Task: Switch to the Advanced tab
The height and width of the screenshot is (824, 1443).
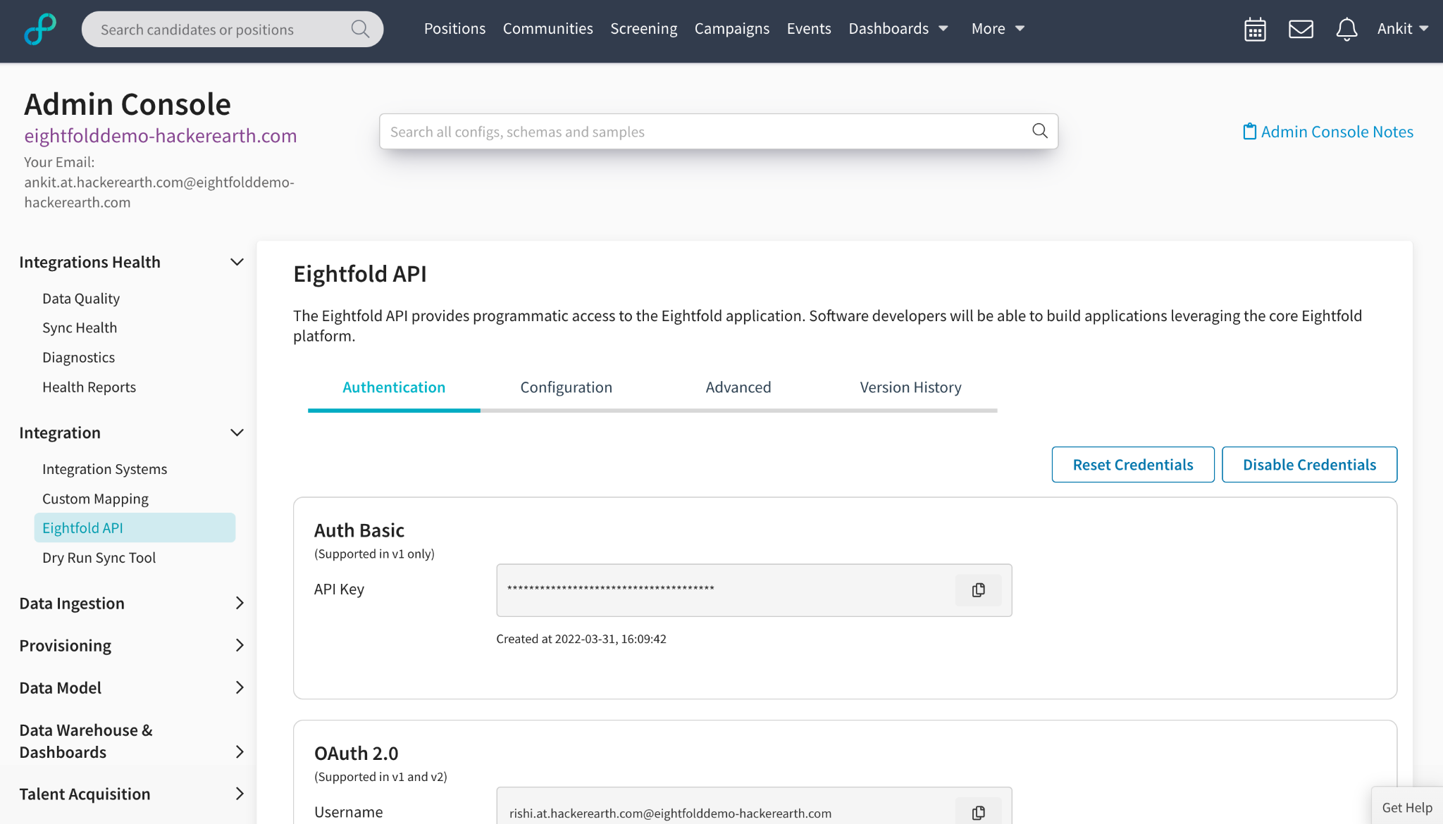Action: click(738, 387)
